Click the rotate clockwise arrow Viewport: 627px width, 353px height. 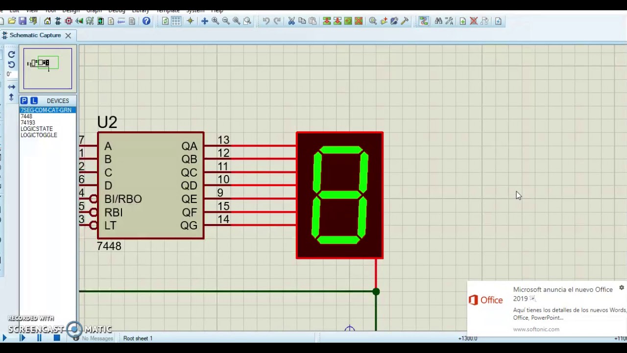[x=12, y=54]
